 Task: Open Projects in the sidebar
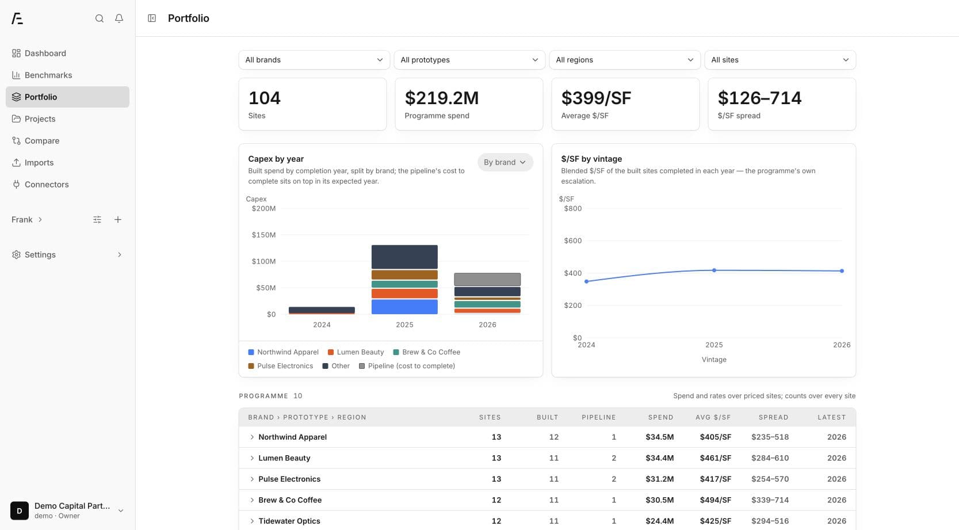coord(67,119)
